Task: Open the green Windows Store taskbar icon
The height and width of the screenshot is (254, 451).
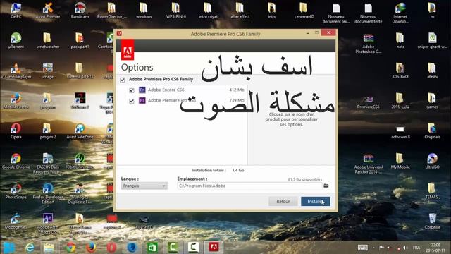Action: tap(152, 248)
